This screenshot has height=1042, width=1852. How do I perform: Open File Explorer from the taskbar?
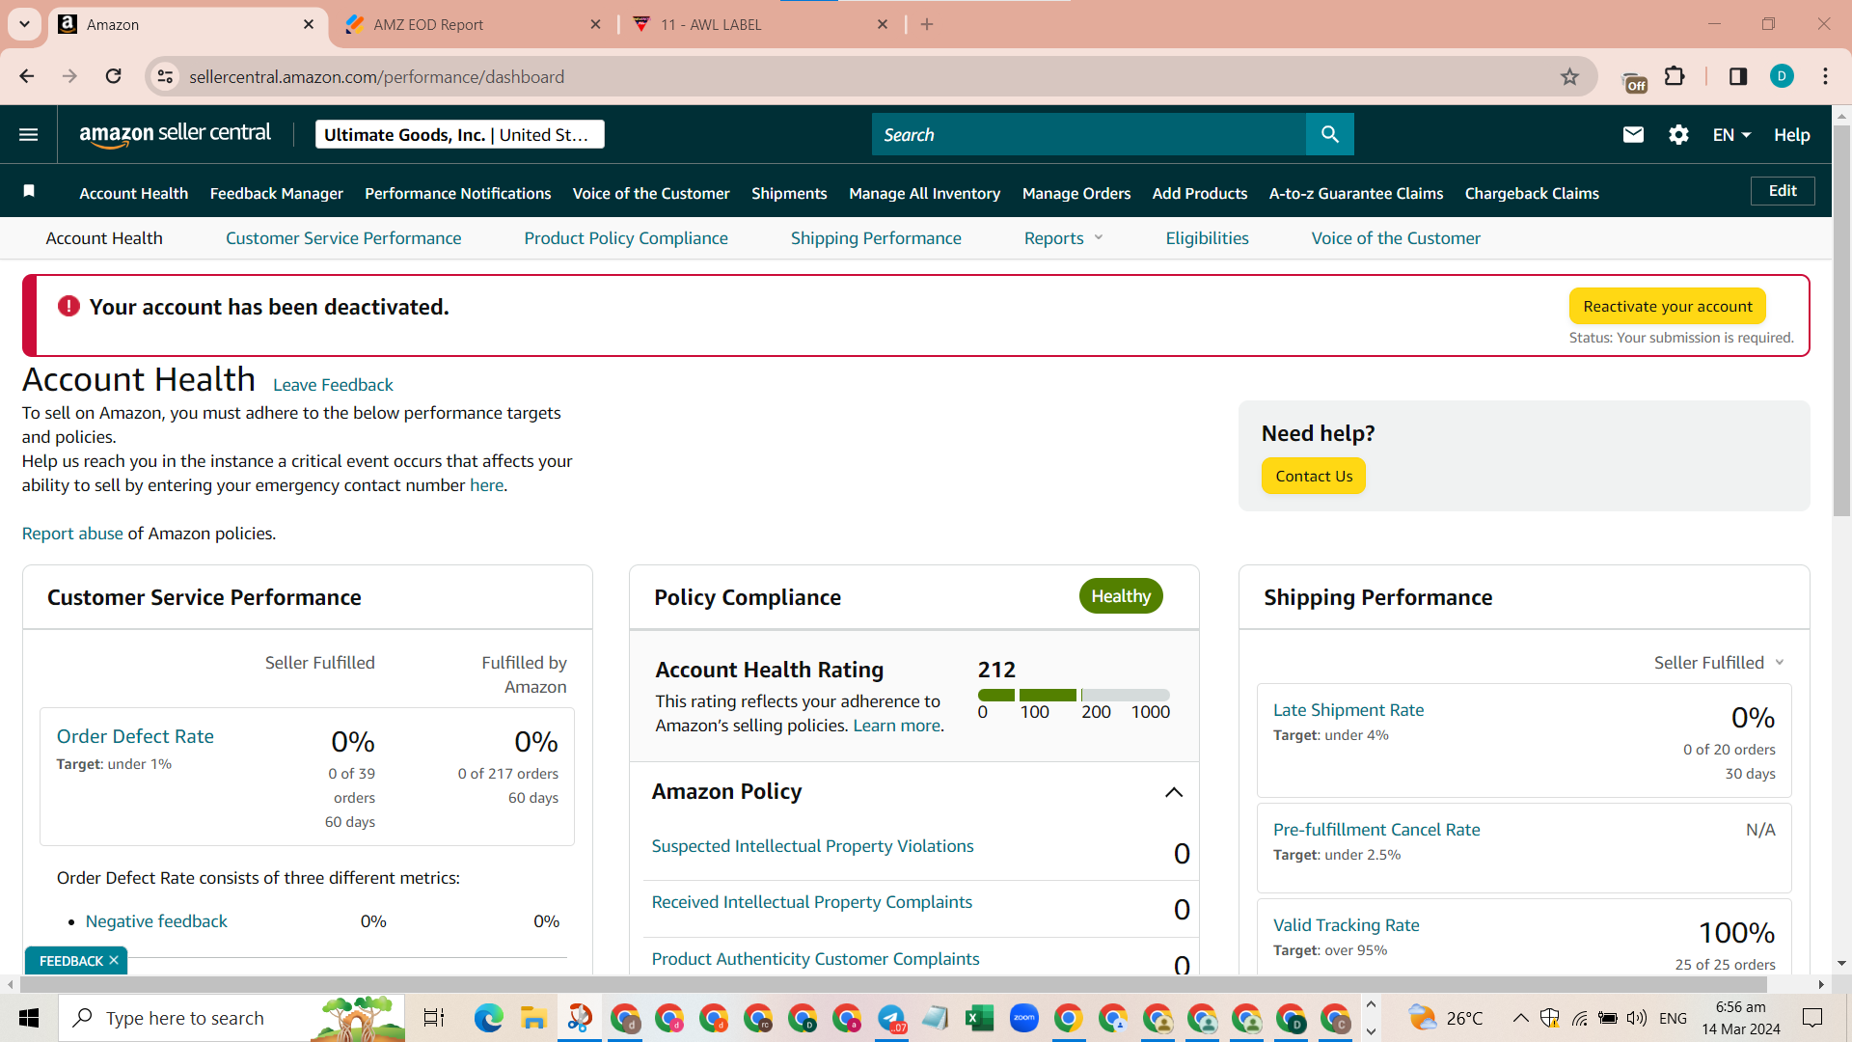(x=532, y=1018)
